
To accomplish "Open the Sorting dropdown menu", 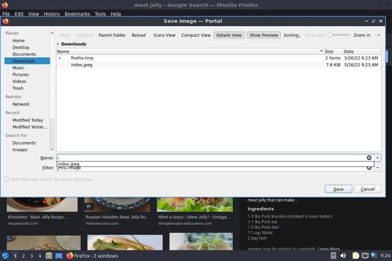I will (x=292, y=35).
